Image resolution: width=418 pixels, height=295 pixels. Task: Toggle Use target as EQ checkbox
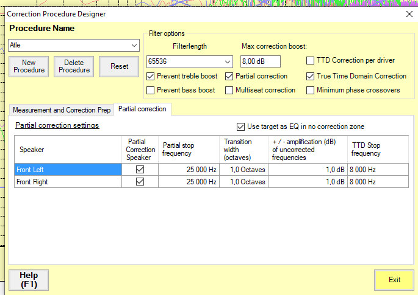(240, 127)
